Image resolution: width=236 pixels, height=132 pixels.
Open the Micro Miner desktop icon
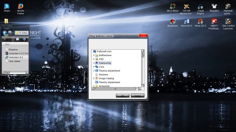coord(173,8)
